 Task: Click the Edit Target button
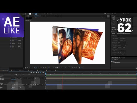(115, 51)
